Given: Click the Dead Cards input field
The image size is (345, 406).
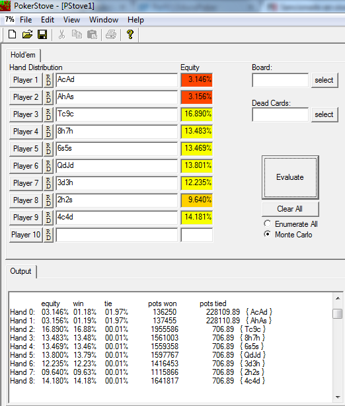Looking at the screenshot, I should [x=280, y=114].
